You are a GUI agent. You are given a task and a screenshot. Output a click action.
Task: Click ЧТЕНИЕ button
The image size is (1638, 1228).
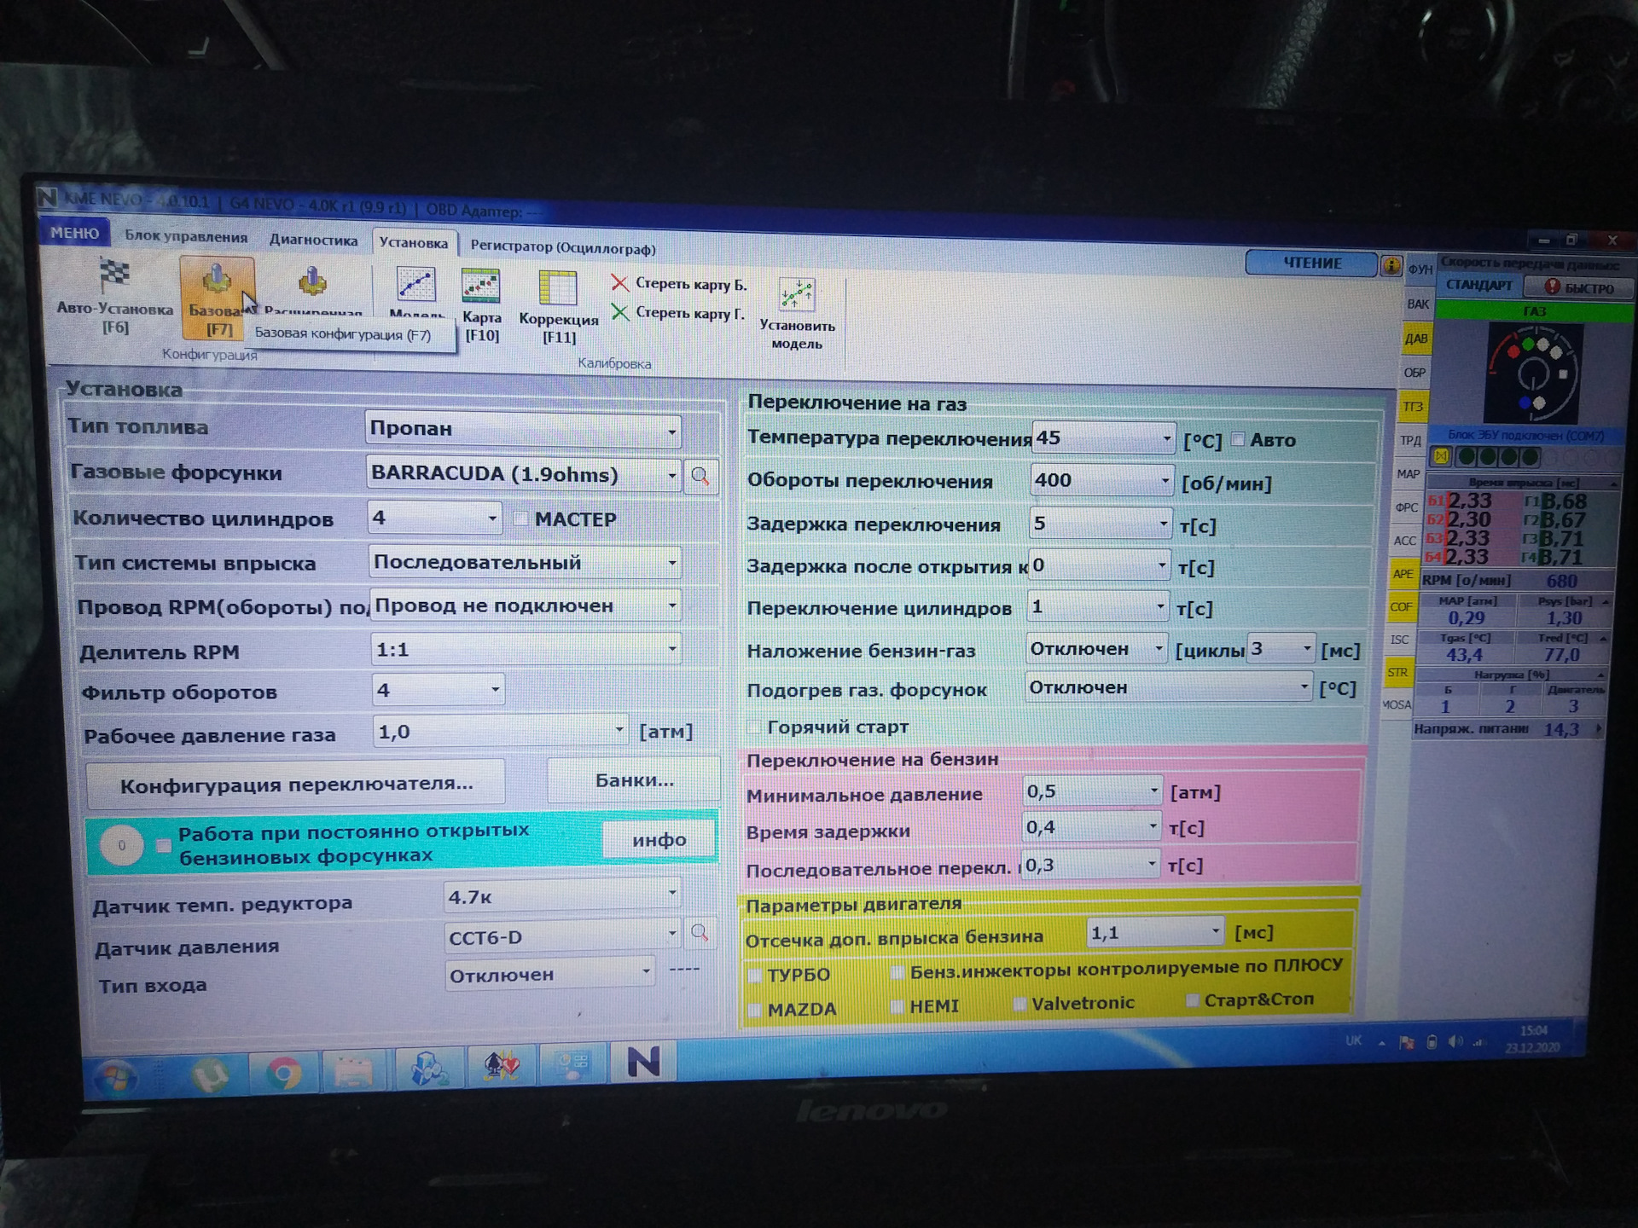pos(1312,264)
